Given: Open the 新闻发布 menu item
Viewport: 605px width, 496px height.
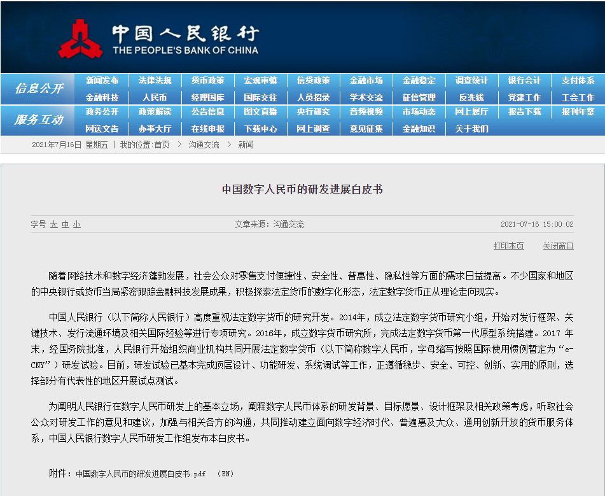Looking at the screenshot, I should click(102, 80).
